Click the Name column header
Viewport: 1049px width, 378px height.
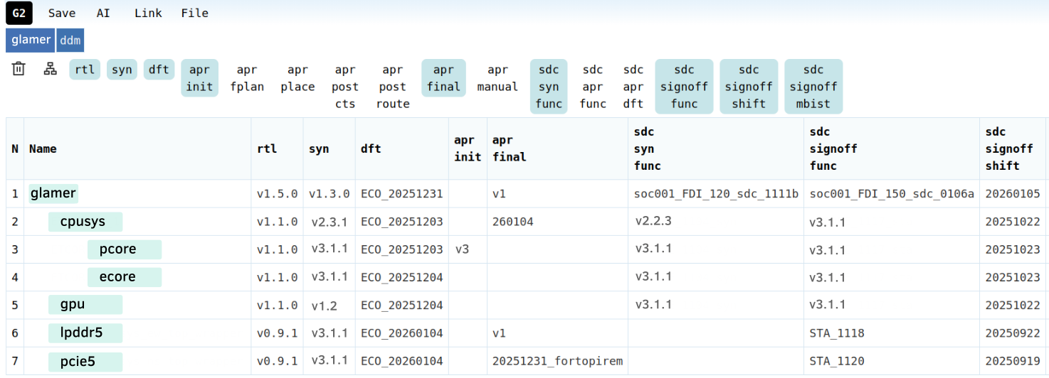[x=43, y=148]
